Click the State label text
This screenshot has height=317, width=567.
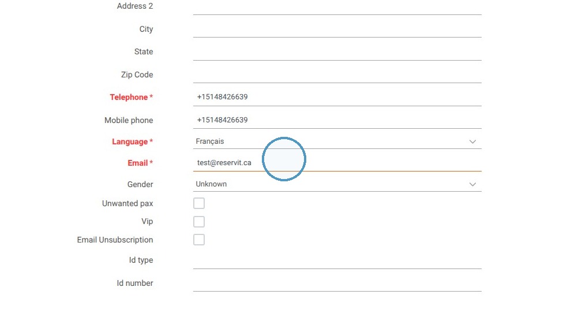(144, 52)
